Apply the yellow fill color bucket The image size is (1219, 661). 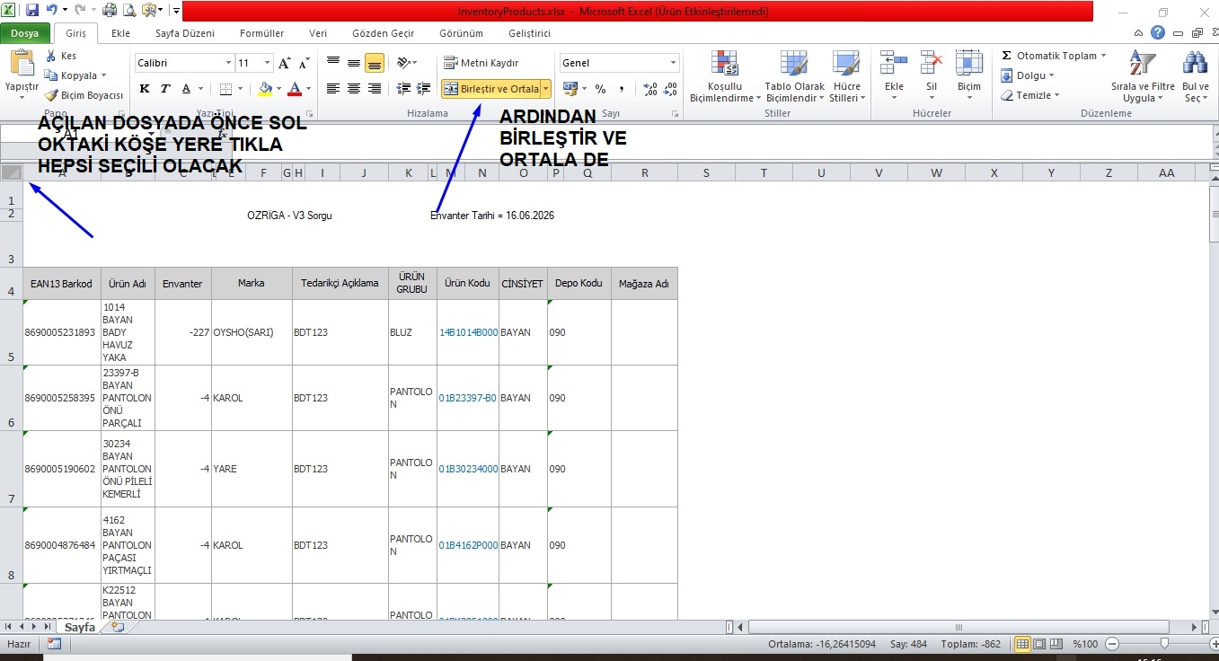[x=264, y=89]
